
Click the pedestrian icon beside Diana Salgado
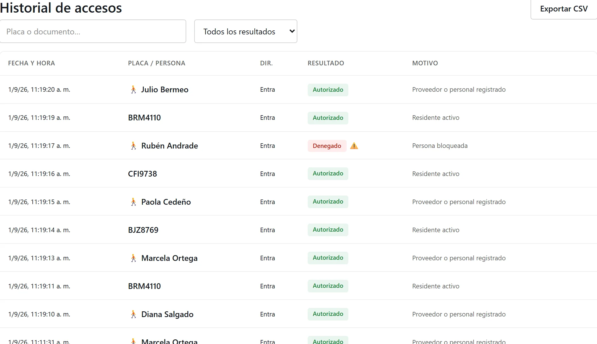click(x=133, y=314)
